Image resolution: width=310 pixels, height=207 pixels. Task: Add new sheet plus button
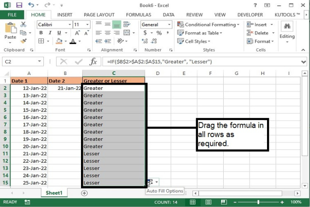point(84,193)
